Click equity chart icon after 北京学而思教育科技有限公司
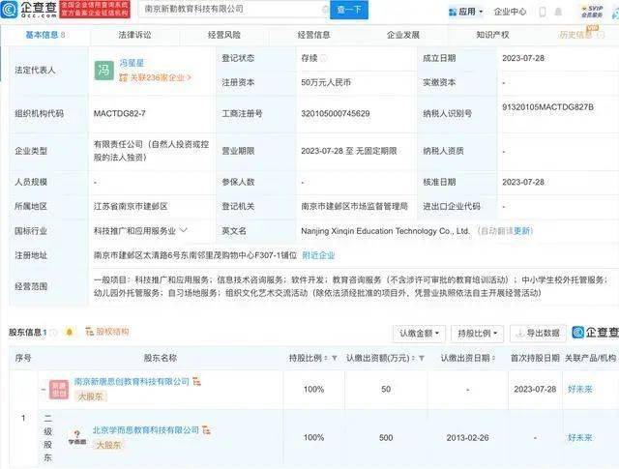This screenshot has height=469, width=619. pyautogui.click(x=206, y=430)
